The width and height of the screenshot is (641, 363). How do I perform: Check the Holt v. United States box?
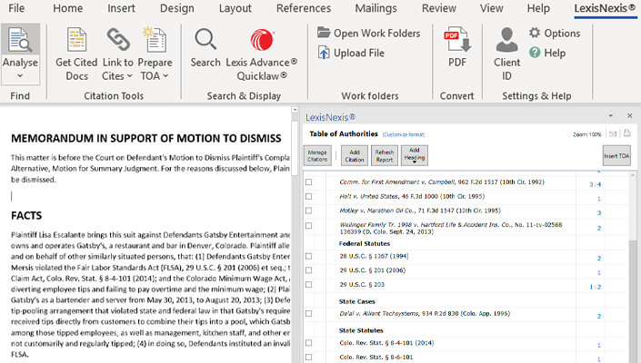pos(308,196)
